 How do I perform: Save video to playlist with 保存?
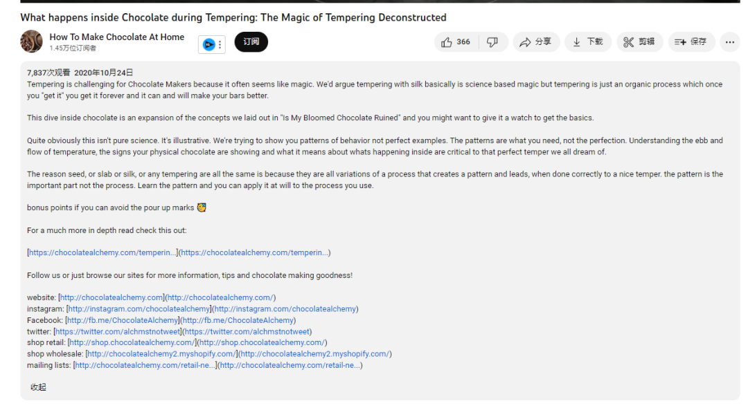click(691, 42)
